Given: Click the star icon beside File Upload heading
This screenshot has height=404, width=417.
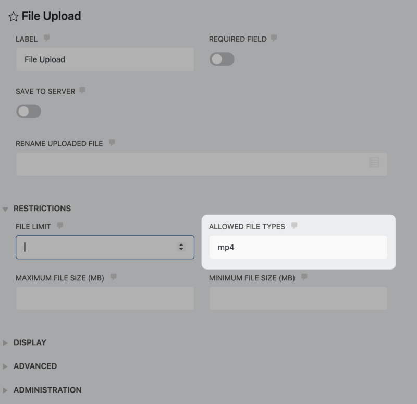Looking at the screenshot, I should click(x=14, y=16).
